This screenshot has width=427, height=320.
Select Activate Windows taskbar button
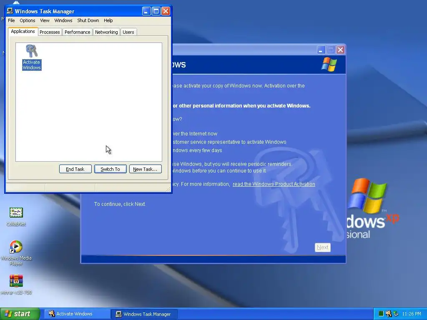pyautogui.click(x=77, y=314)
